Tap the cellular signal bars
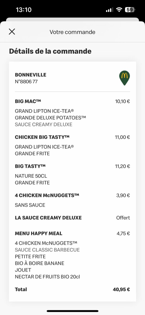This screenshot has height=315, width=145. (x=109, y=10)
